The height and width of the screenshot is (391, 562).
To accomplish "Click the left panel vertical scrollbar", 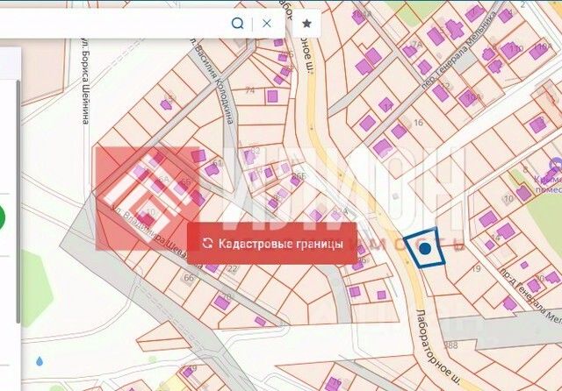I will (18, 203).
